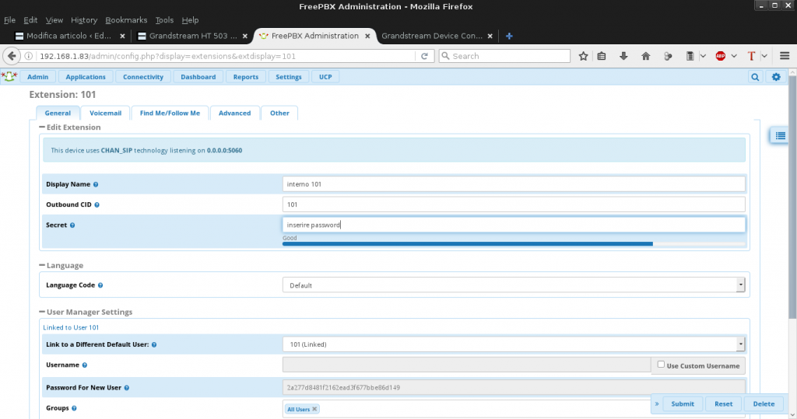797x419 pixels.
Task: Remove the All Users group tag
Action: 314,409
